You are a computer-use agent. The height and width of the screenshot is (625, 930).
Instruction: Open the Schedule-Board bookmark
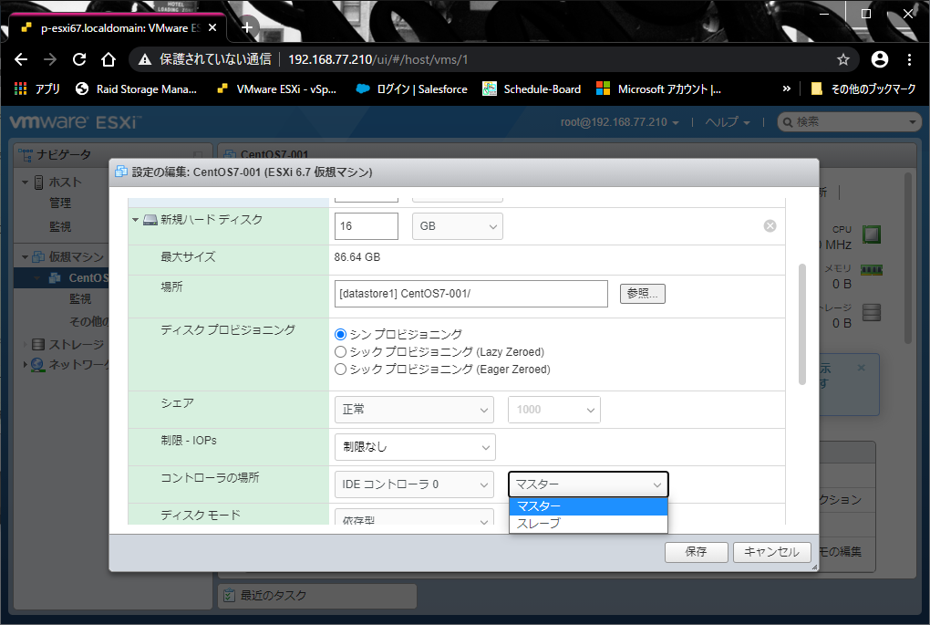532,89
